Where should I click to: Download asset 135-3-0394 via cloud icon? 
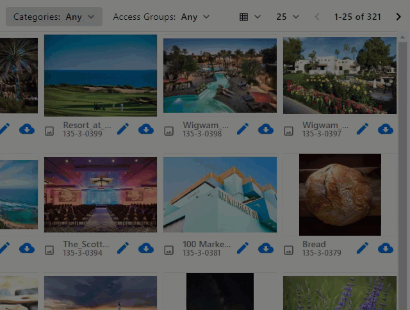coord(146,248)
